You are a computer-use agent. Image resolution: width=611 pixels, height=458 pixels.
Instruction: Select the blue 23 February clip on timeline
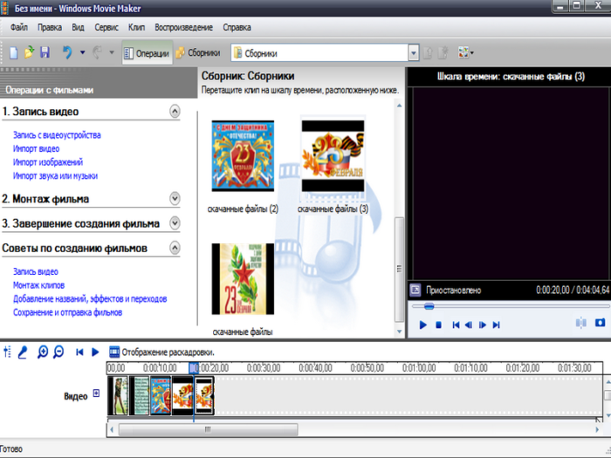point(161,396)
